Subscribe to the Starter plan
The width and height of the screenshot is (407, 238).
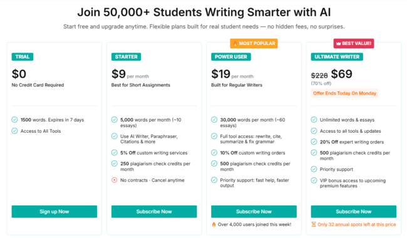tap(154, 212)
